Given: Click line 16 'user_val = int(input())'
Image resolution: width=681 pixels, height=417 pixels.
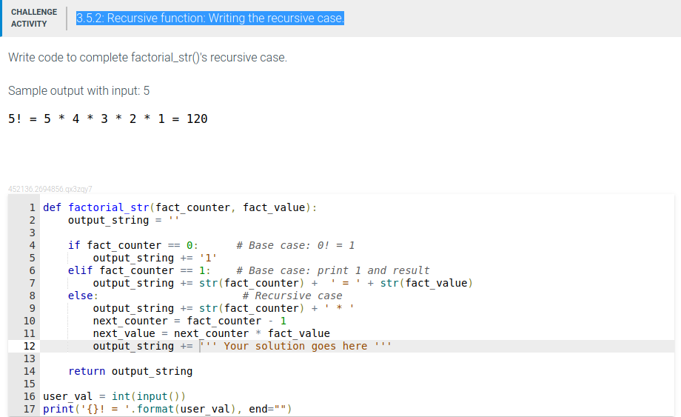Looking at the screenshot, I should pos(114,396).
